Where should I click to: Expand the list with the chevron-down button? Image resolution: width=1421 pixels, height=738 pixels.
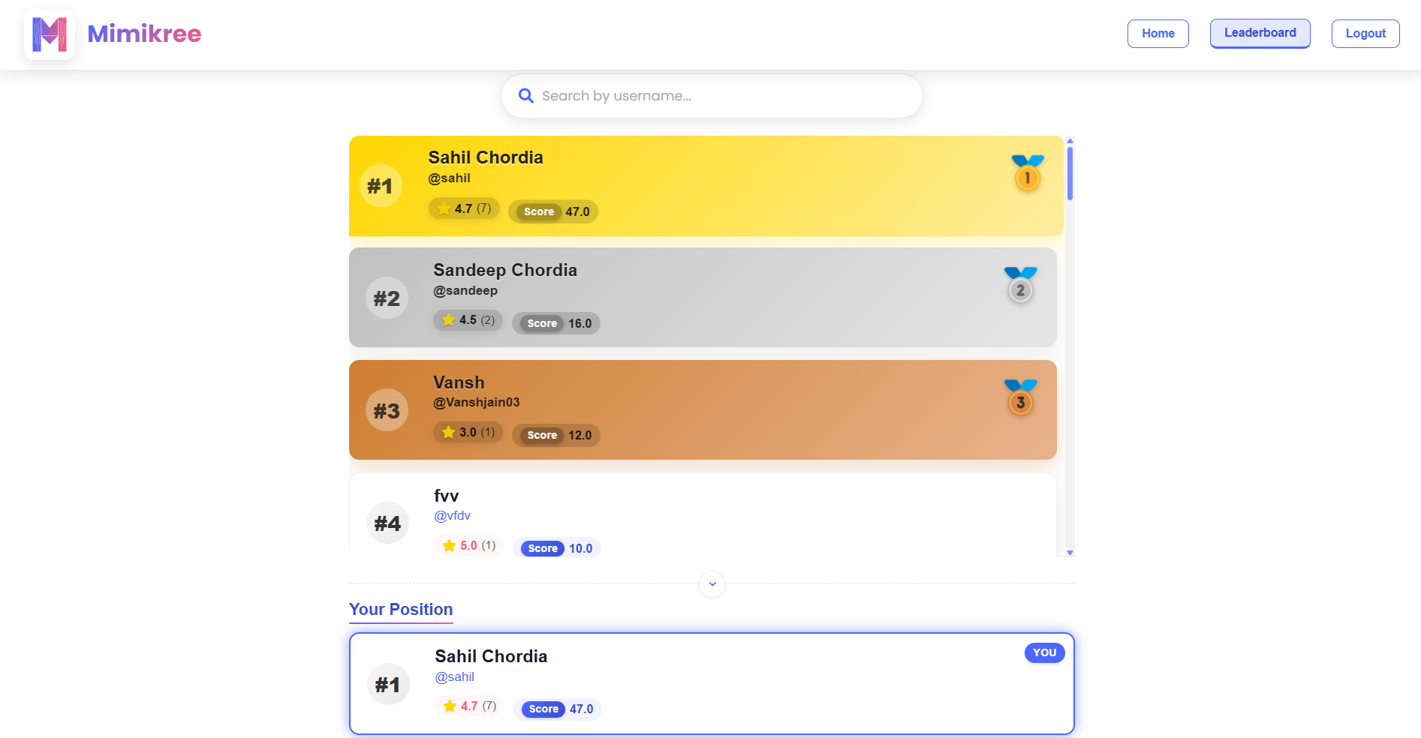click(712, 584)
